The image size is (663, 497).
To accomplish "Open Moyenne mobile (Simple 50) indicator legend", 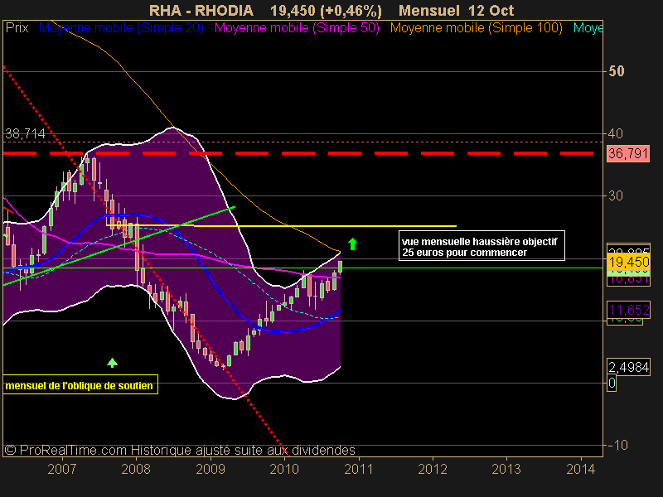I will 297,28.
